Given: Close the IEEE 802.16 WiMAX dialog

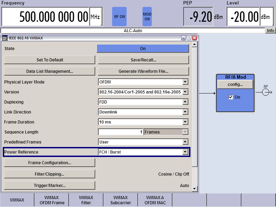Looking at the screenshot, I should [x=195, y=38].
